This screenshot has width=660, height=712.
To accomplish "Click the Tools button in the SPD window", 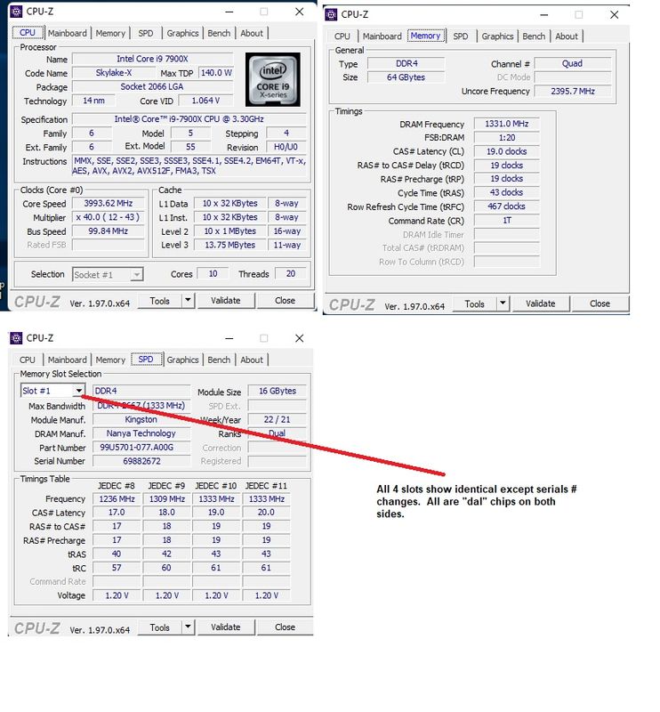I will (x=160, y=627).
